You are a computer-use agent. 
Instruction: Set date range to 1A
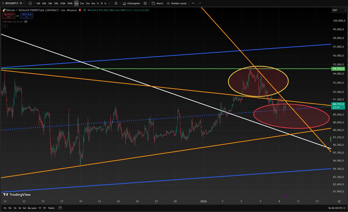point(15,208)
